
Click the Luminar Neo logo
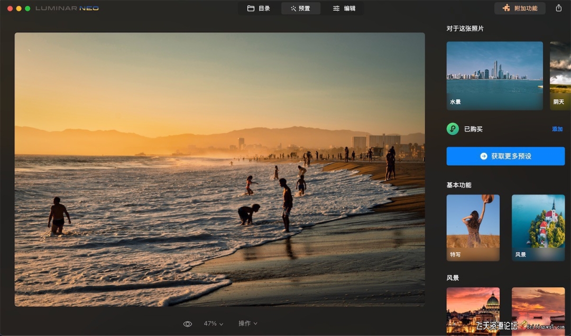[x=67, y=8]
